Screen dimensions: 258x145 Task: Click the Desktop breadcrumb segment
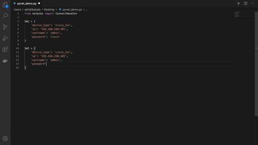49,10
